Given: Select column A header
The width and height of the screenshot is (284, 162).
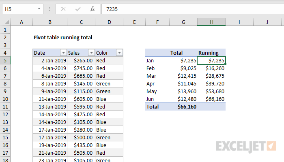Looking at the screenshot, I should pyautogui.click(x=22, y=22).
